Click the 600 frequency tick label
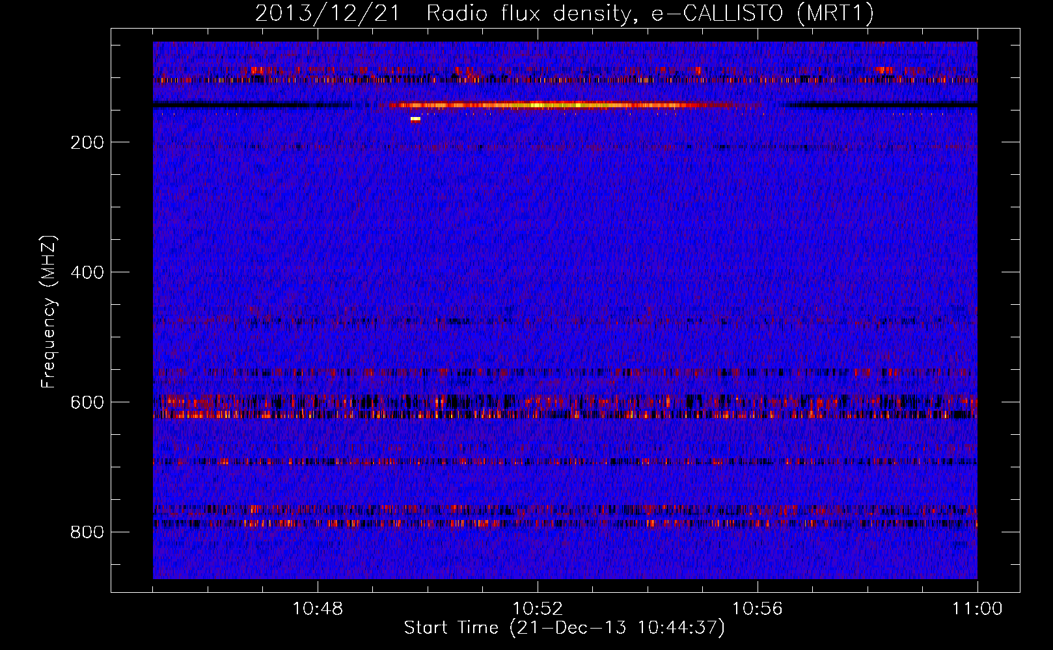Viewport: 1053px width, 650px height. tap(87, 402)
